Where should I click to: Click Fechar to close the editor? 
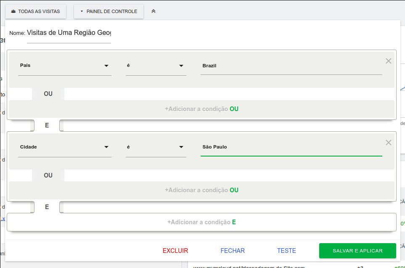click(233, 251)
